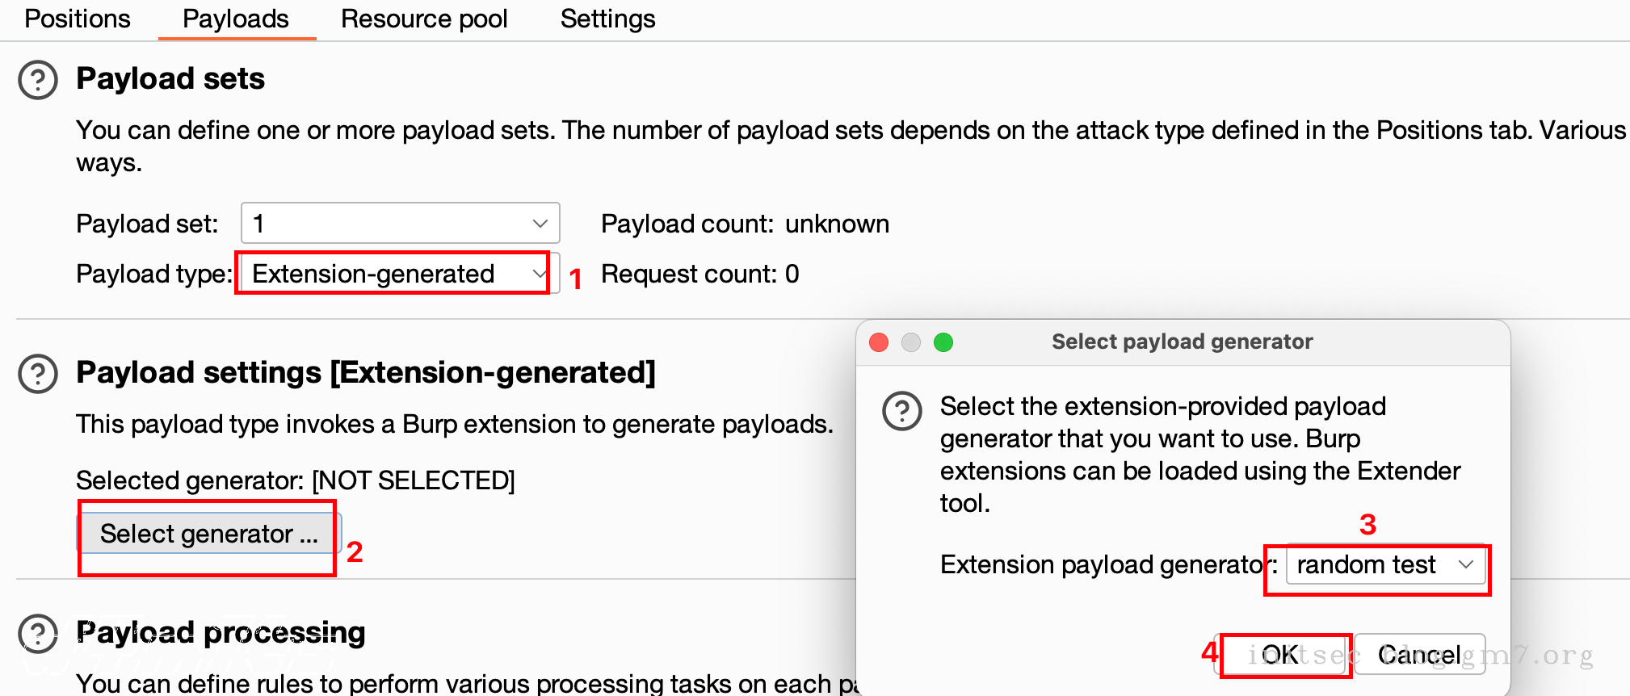Image resolution: width=1630 pixels, height=696 pixels.
Task: Click the Select payload generator title bar
Action: click(x=1182, y=342)
